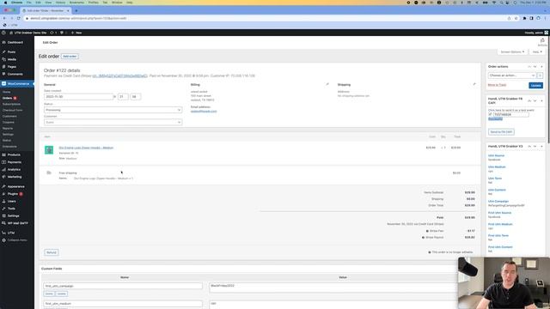550x309 pixels.
Task: Click the Add order button
Action: coord(70,57)
